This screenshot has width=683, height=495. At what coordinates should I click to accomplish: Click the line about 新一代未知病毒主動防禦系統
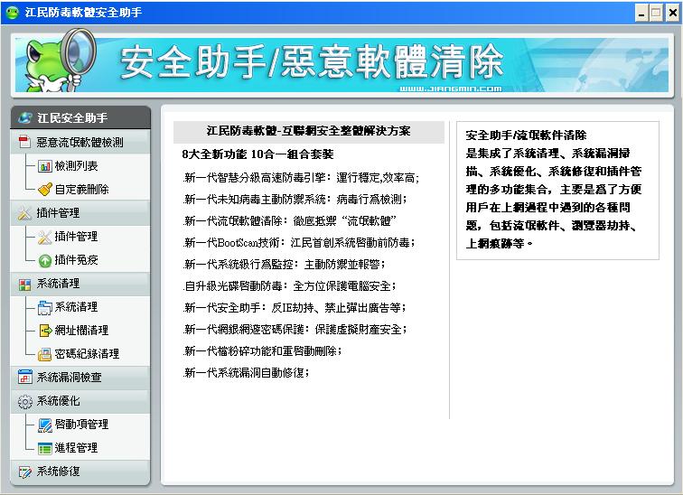[295, 200]
